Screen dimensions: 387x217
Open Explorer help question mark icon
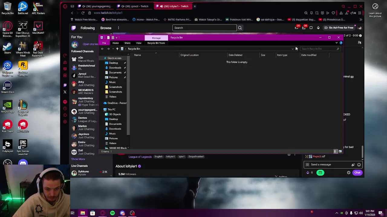click(x=341, y=43)
